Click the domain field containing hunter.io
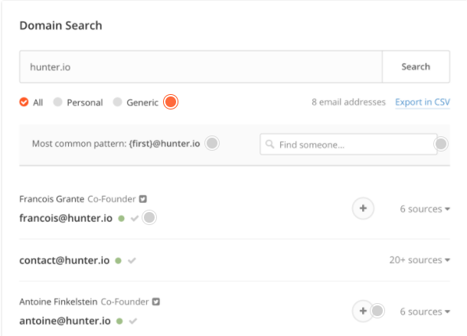This screenshot has width=467, height=336. tap(201, 67)
